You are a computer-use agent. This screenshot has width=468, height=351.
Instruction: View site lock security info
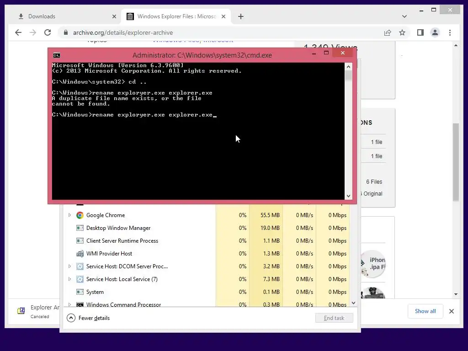[x=66, y=32]
